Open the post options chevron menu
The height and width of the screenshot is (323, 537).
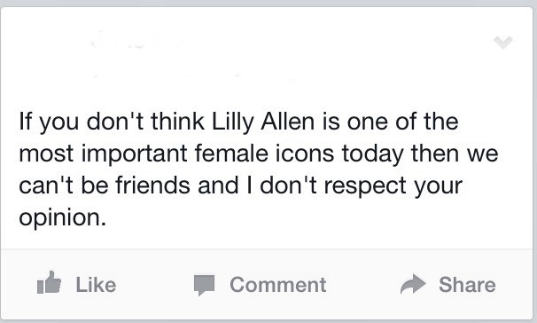(x=503, y=43)
